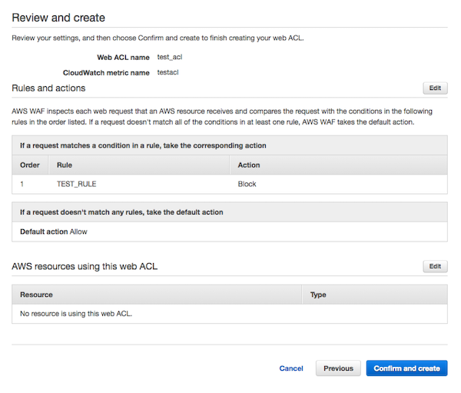Select the TEST_RULE rule name cell
The width and height of the screenshot is (461, 393).
77,185
